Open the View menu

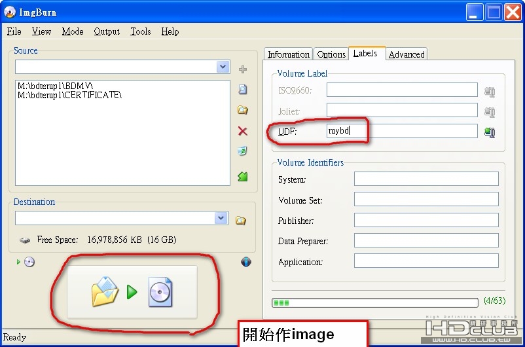[x=41, y=31]
